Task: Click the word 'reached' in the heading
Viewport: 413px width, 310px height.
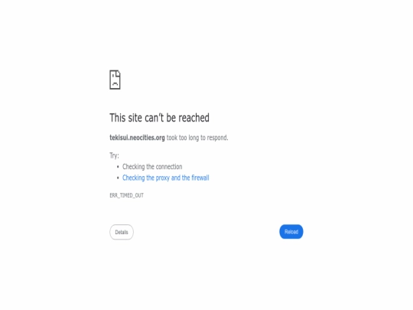Action: tap(193, 118)
